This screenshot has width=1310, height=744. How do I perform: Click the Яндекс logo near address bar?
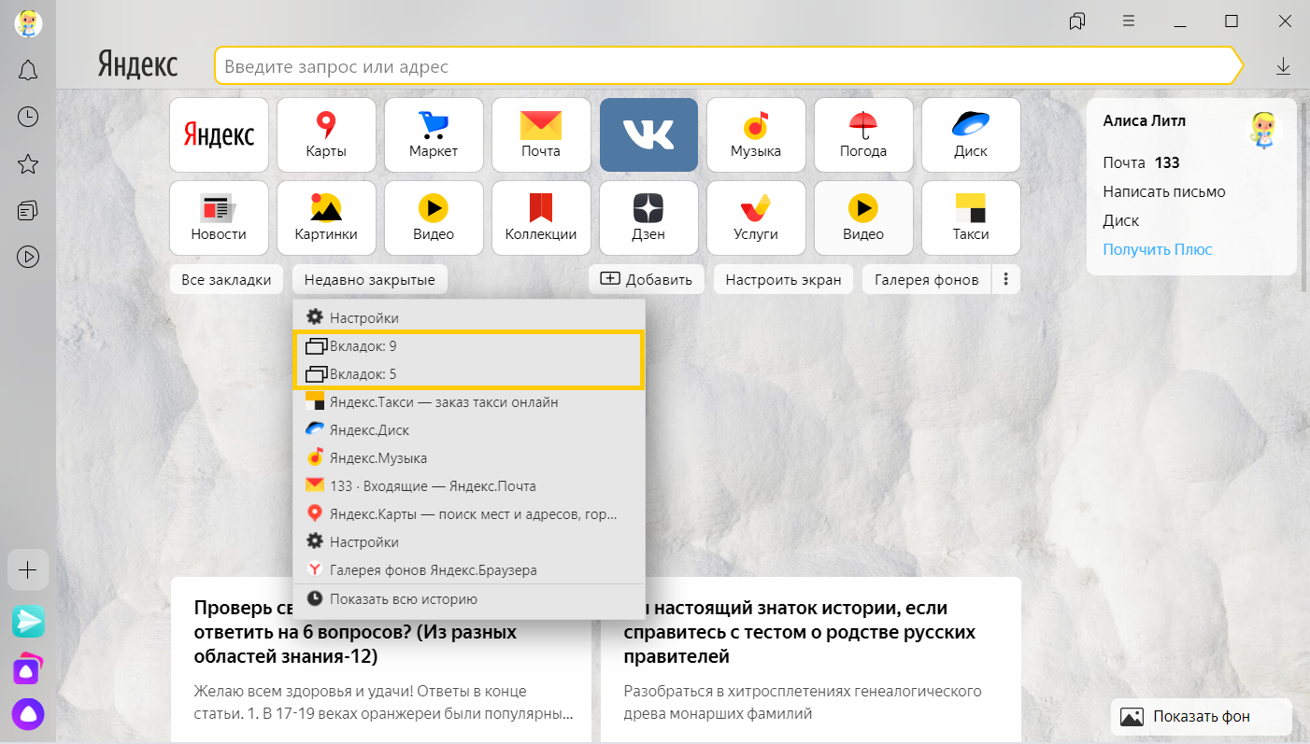137,65
